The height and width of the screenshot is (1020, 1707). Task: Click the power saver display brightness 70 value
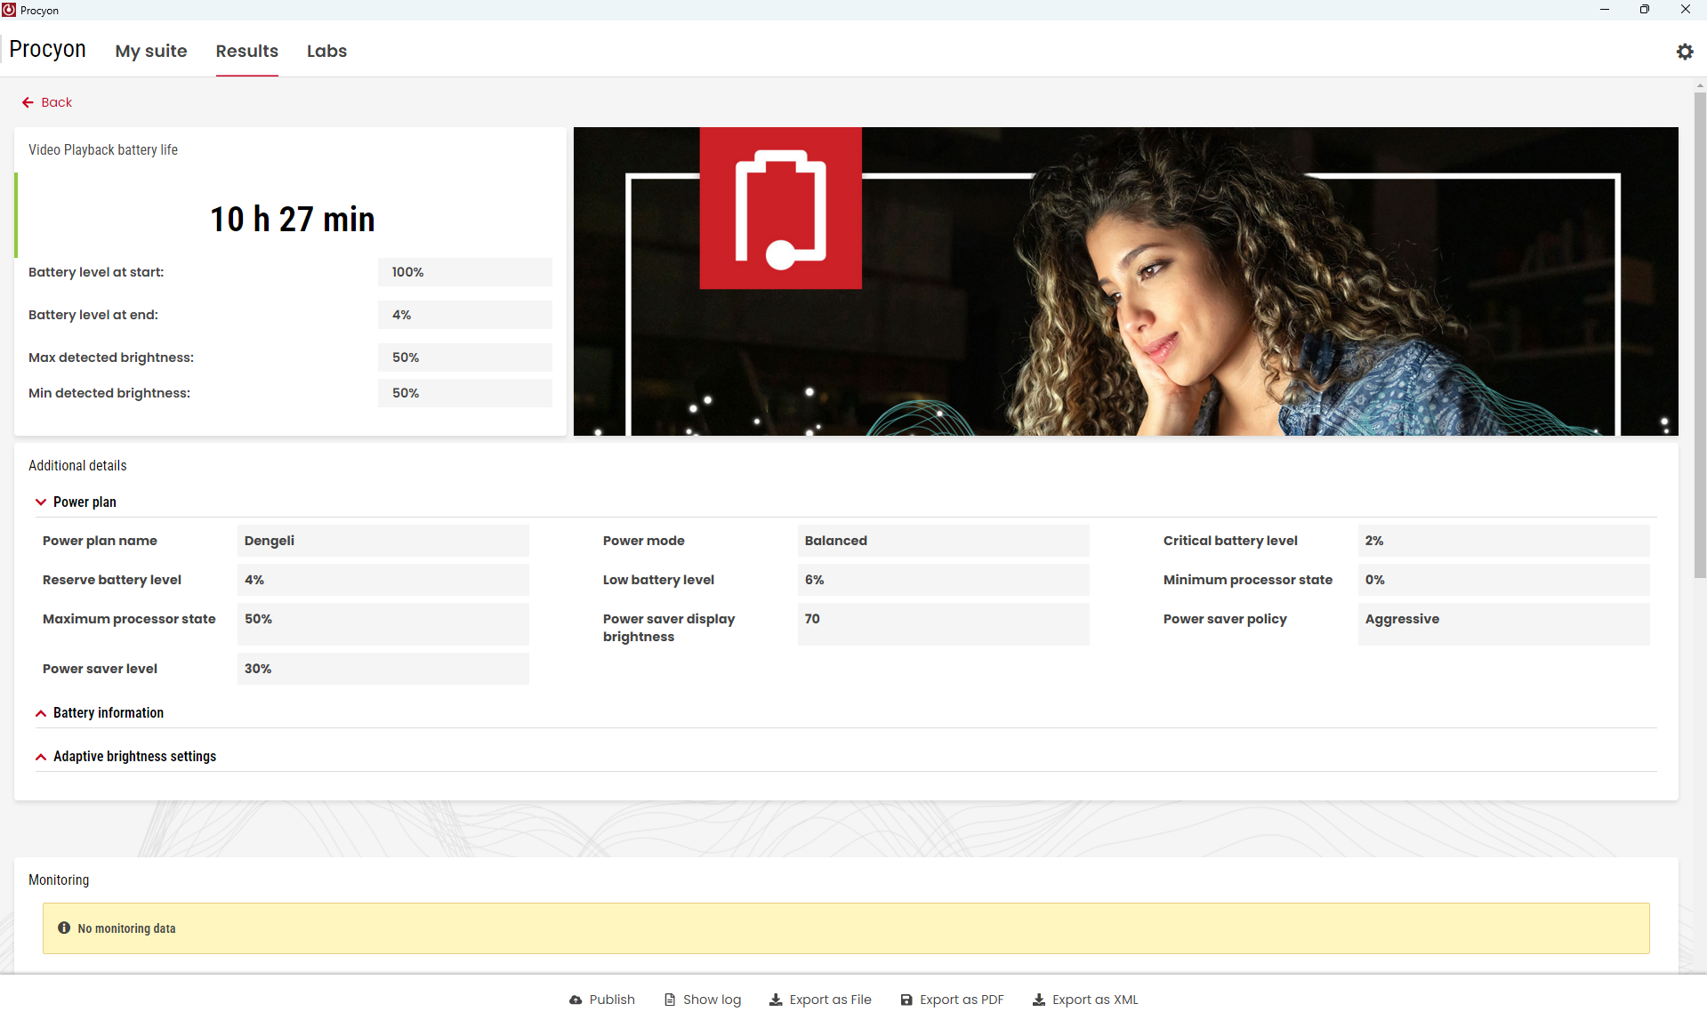944,624
